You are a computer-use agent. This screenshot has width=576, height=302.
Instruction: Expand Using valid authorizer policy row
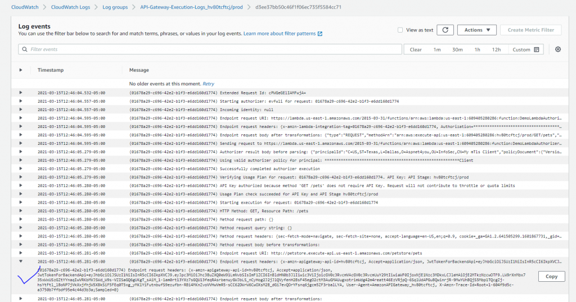[21, 160]
